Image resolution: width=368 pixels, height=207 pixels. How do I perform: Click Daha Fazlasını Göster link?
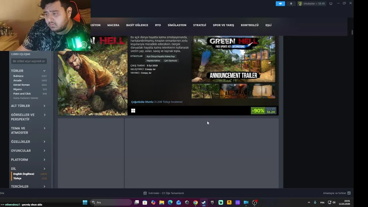tap(26, 98)
